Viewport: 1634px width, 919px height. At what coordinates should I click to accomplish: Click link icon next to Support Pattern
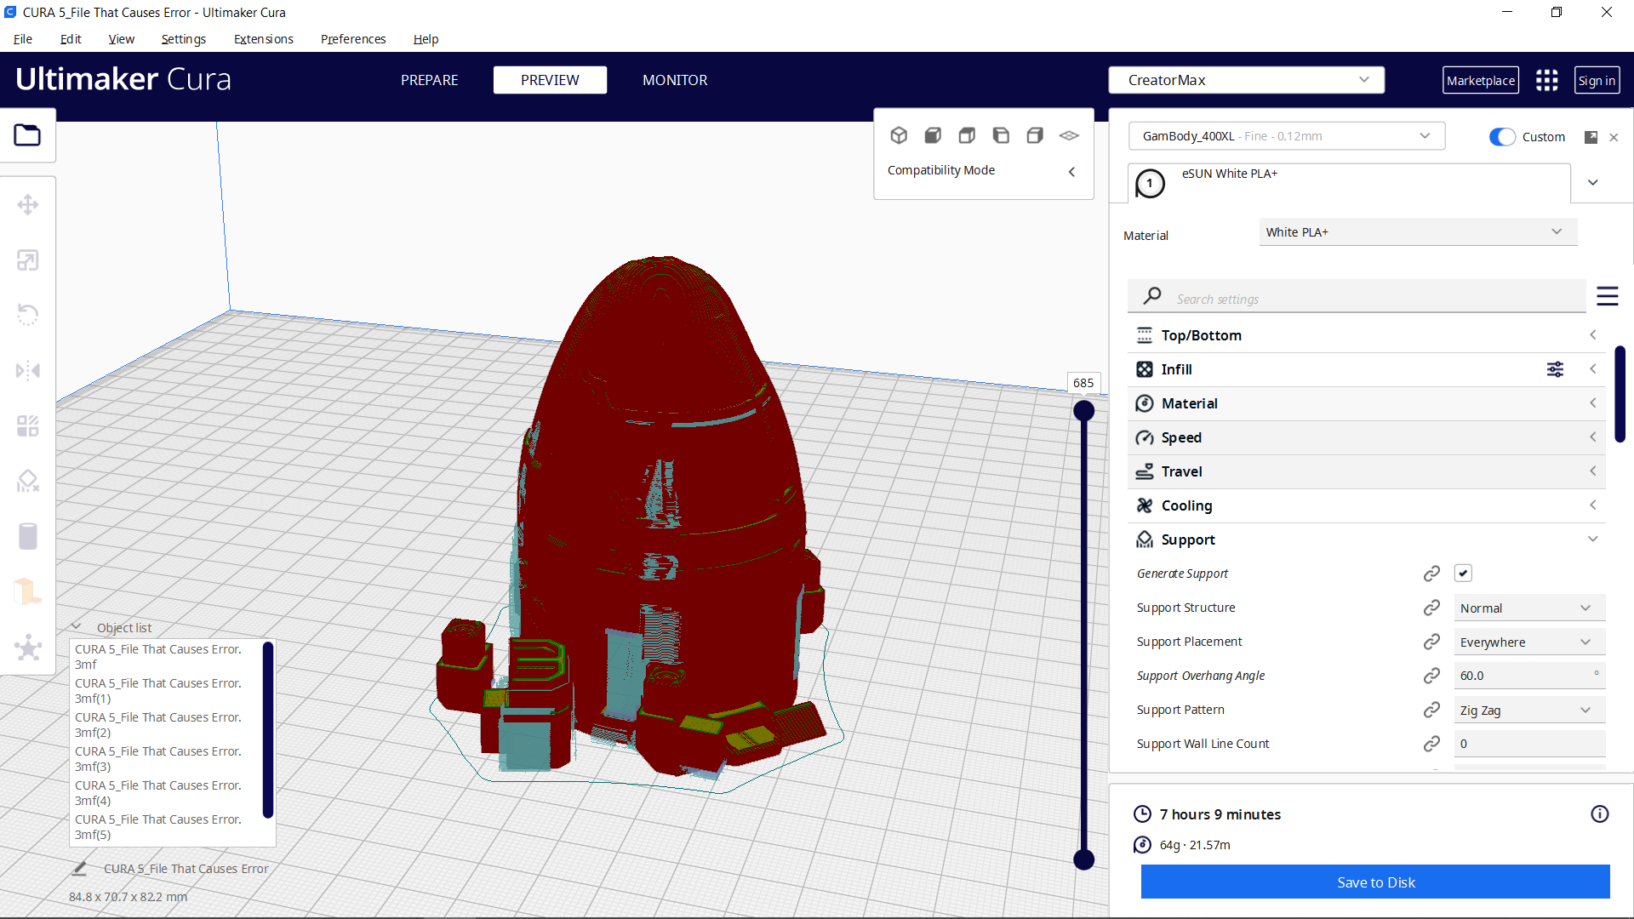(1431, 710)
